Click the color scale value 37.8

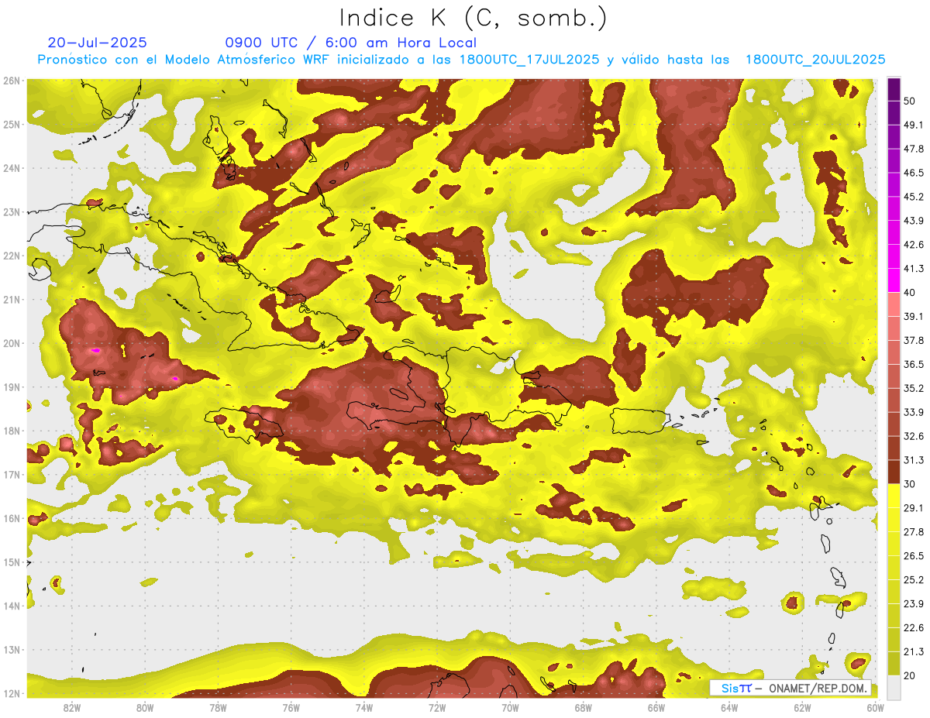[x=914, y=340]
